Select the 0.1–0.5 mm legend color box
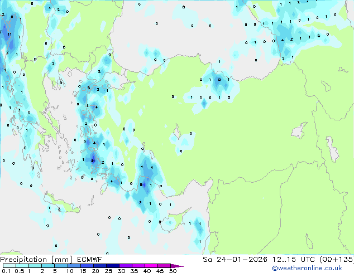The image size is (354, 273). click(9, 266)
